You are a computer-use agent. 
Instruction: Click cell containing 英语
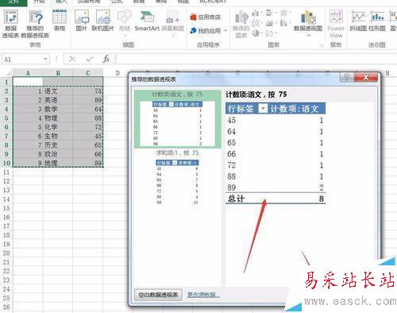click(x=58, y=100)
